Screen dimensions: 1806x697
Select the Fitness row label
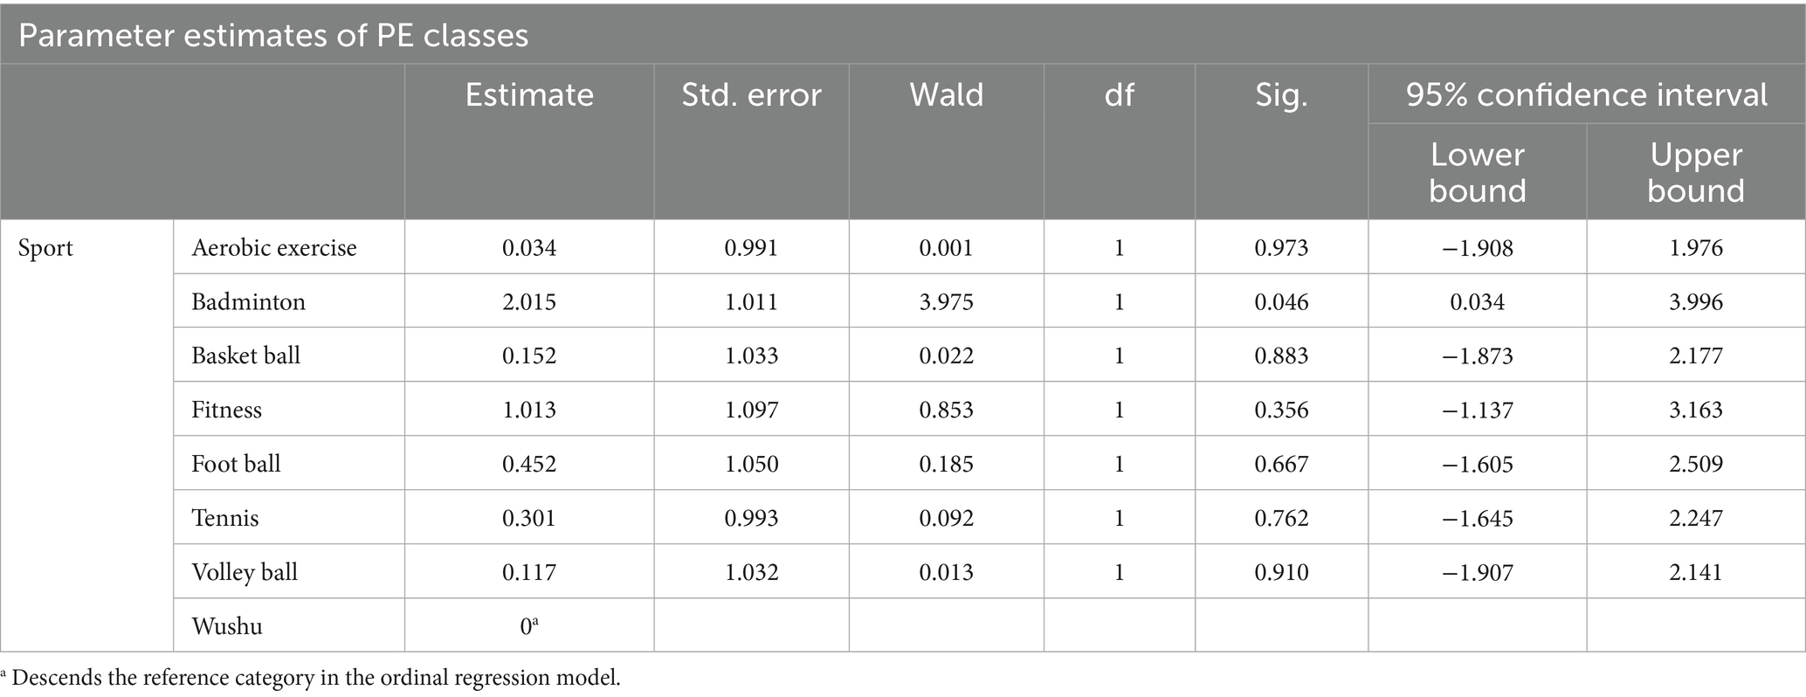[x=227, y=410]
